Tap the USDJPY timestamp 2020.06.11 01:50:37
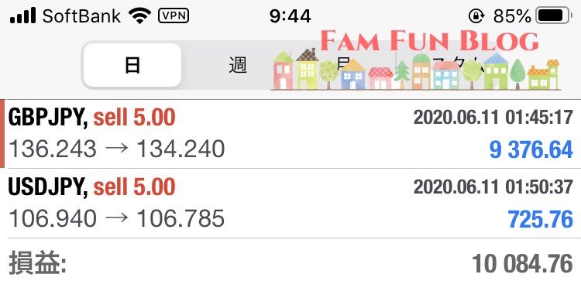The width and height of the screenshot is (581, 281). click(493, 187)
